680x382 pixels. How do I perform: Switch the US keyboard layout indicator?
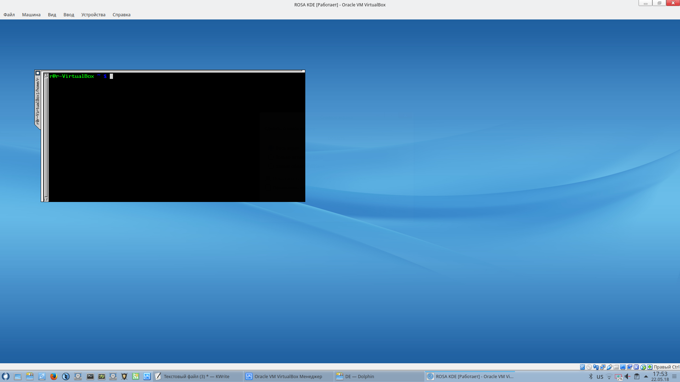(600, 377)
